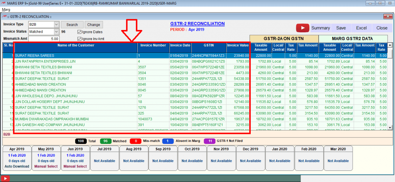395x182 pixels.
Task: Click the Invoice Value column header
Action: pyautogui.click(x=238, y=47)
